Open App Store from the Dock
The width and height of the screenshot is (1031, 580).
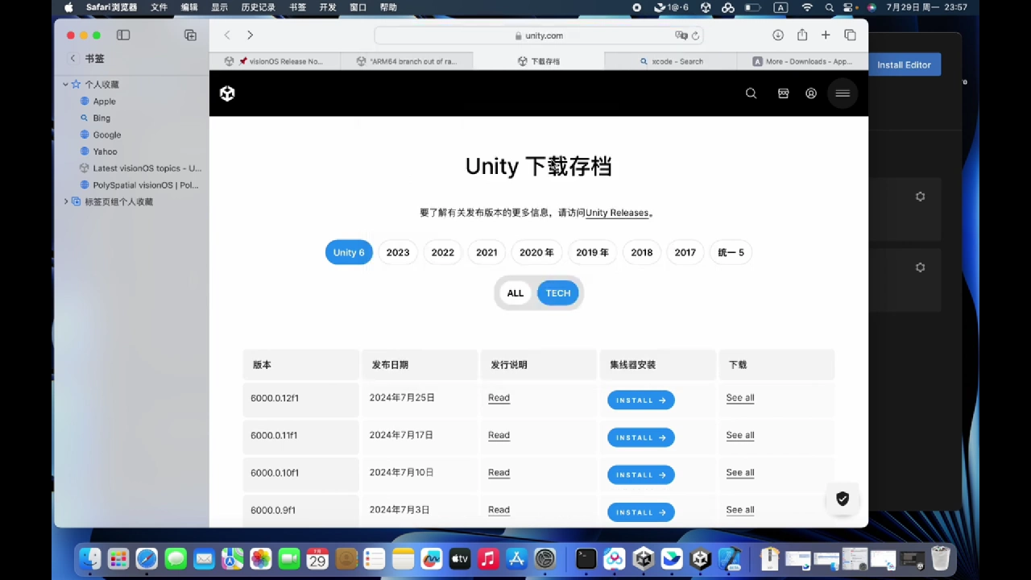click(516, 558)
